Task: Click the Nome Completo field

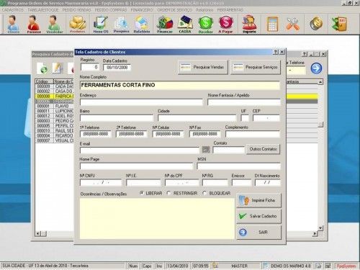Action: [180, 85]
